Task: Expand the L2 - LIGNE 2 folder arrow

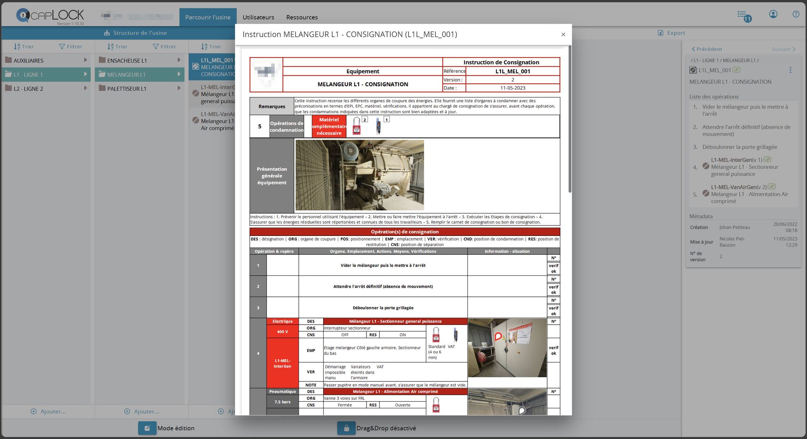Action: click(x=85, y=88)
